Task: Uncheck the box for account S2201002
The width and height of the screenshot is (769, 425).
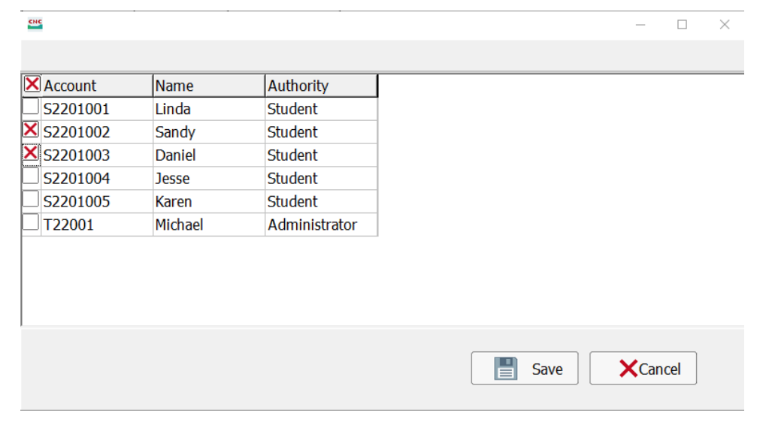Action: click(x=31, y=130)
